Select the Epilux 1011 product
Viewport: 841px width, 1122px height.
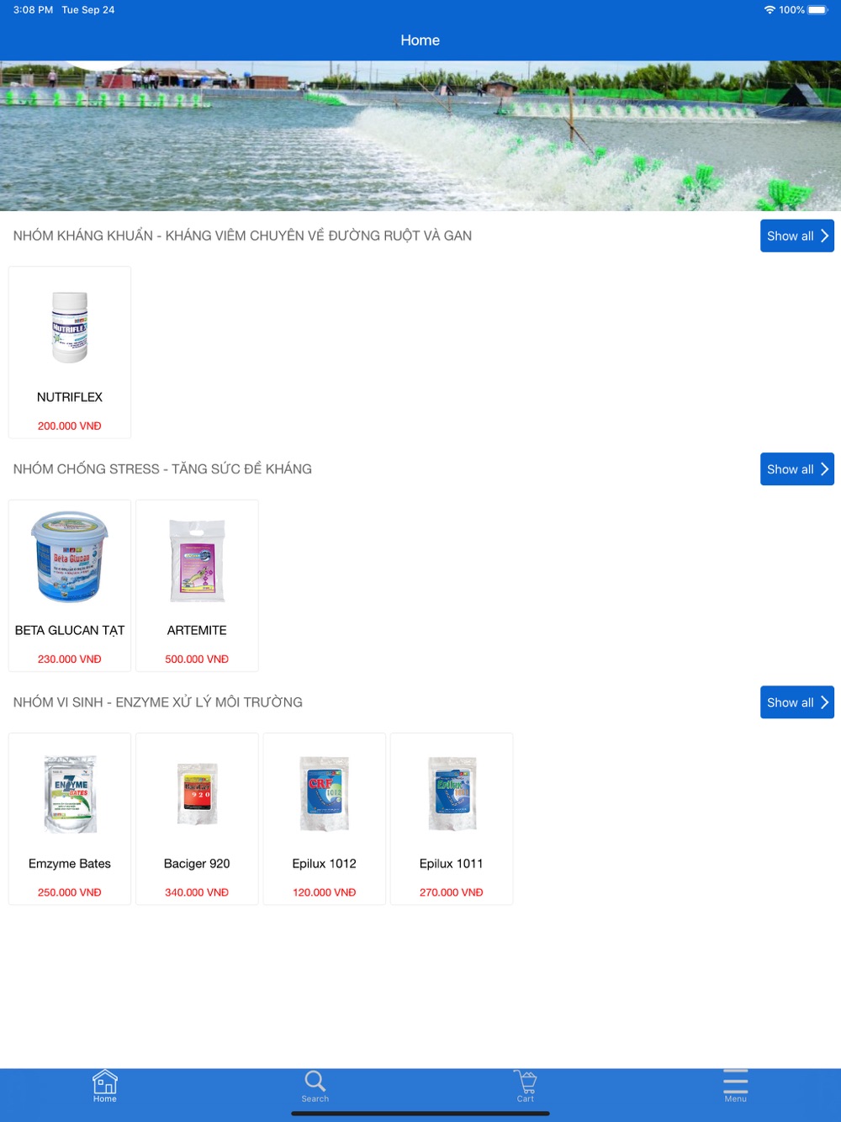tap(452, 819)
